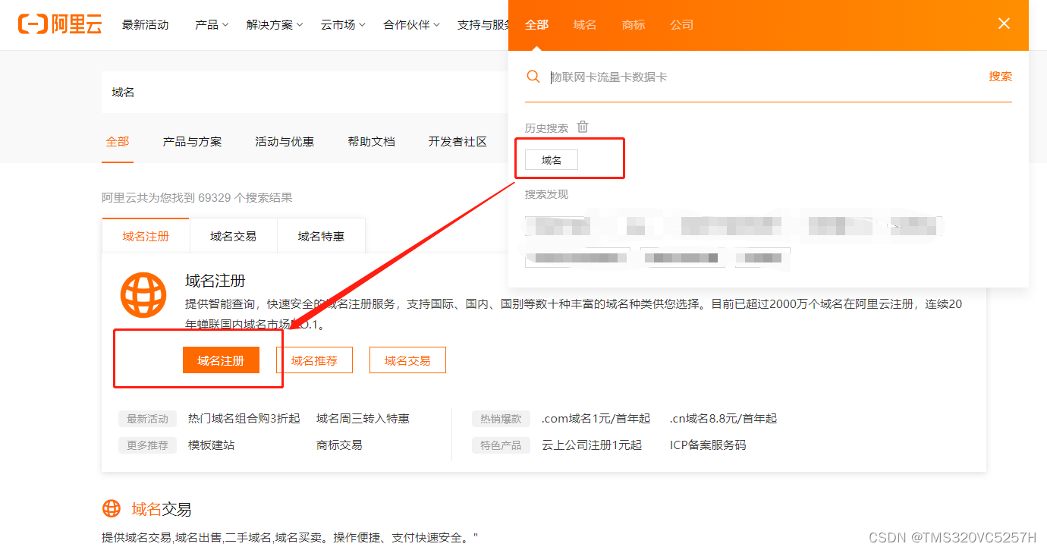This screenshot has width=1047, height=550.
Task: Click the 域名交易 result heading
Action: click(x=162, y=509)
